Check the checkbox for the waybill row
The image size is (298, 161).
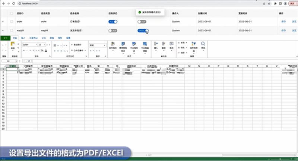click(12, 30)
